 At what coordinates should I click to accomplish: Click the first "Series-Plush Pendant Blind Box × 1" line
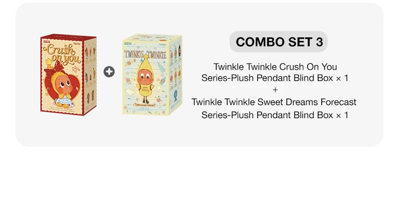click(x=275, y=78)
